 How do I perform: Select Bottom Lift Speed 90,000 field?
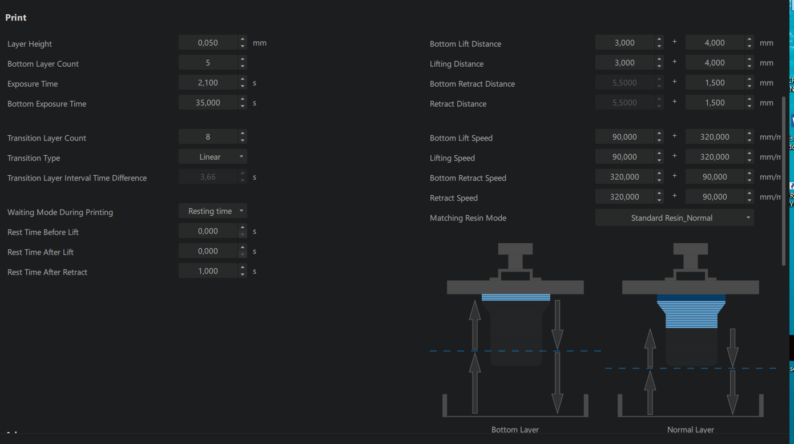coord(624,137)
